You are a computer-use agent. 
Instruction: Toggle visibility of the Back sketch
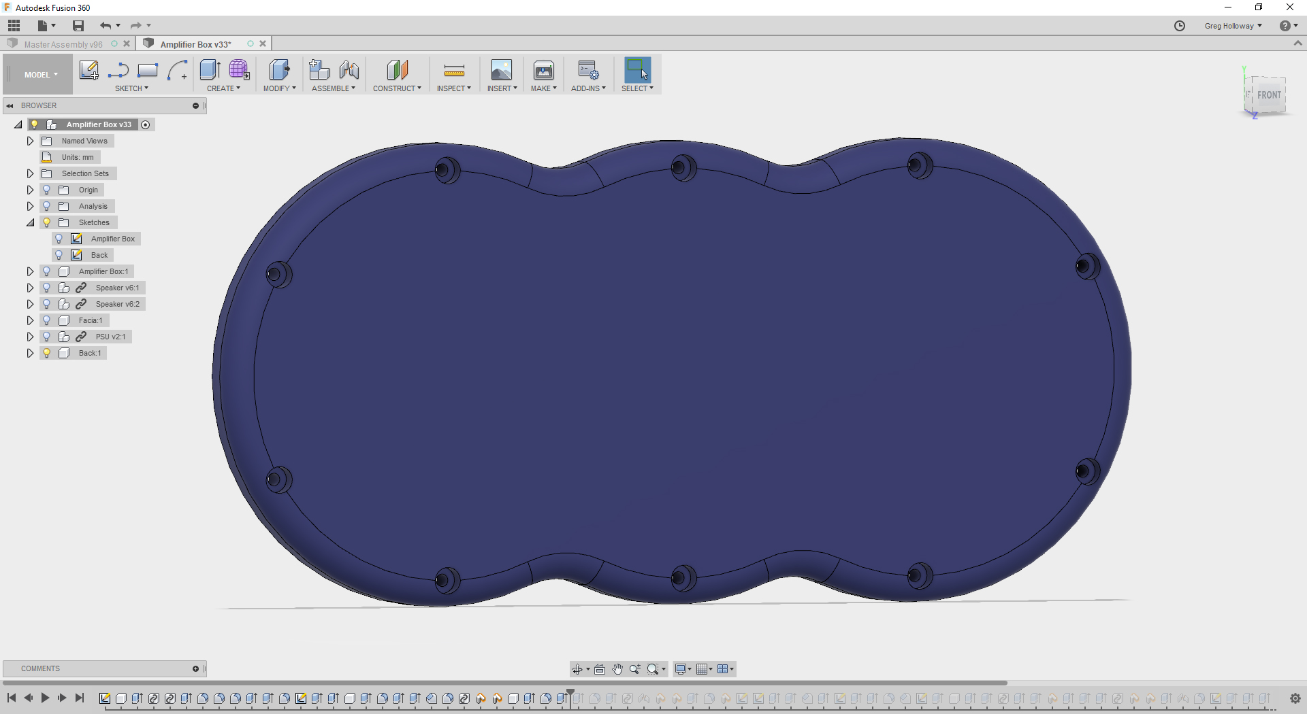[59, 255]
